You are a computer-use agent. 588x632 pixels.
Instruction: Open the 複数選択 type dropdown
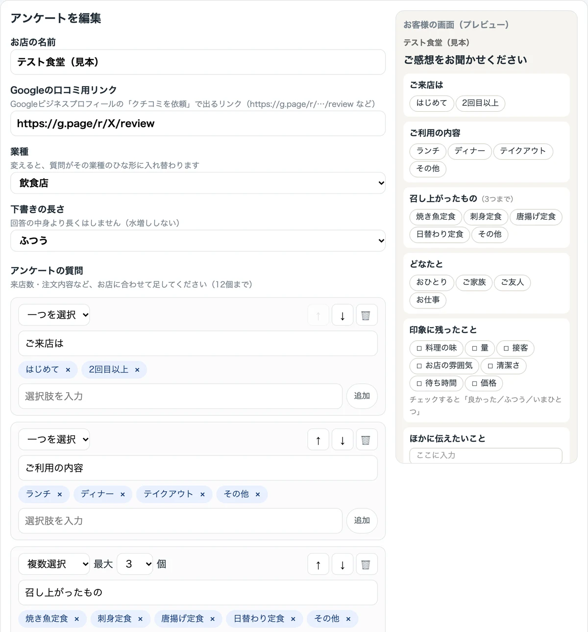tap(54, 564)
